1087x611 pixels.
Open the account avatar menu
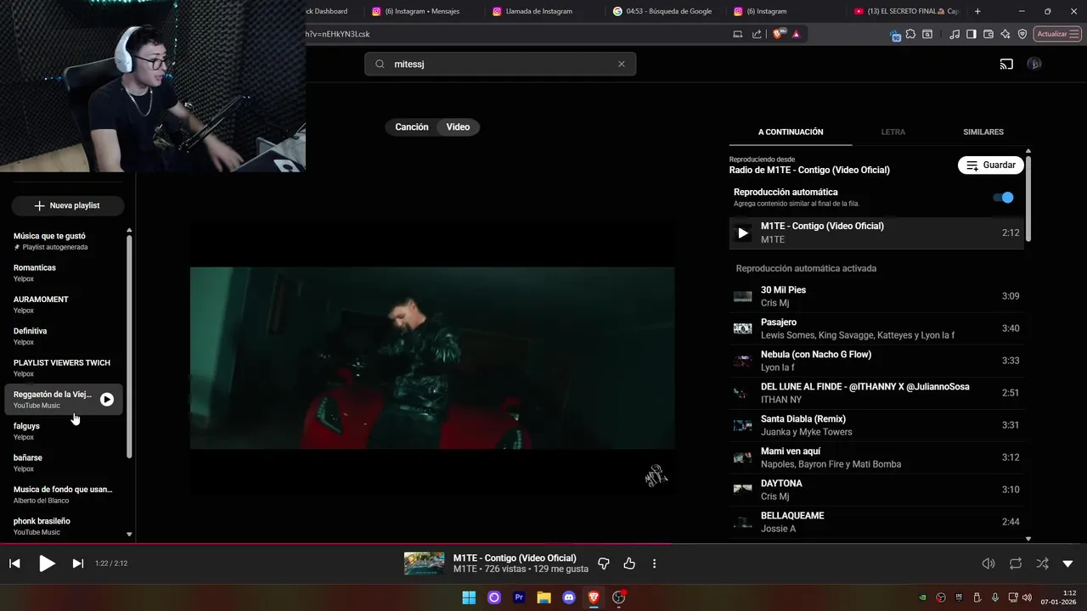(1033, 64)
